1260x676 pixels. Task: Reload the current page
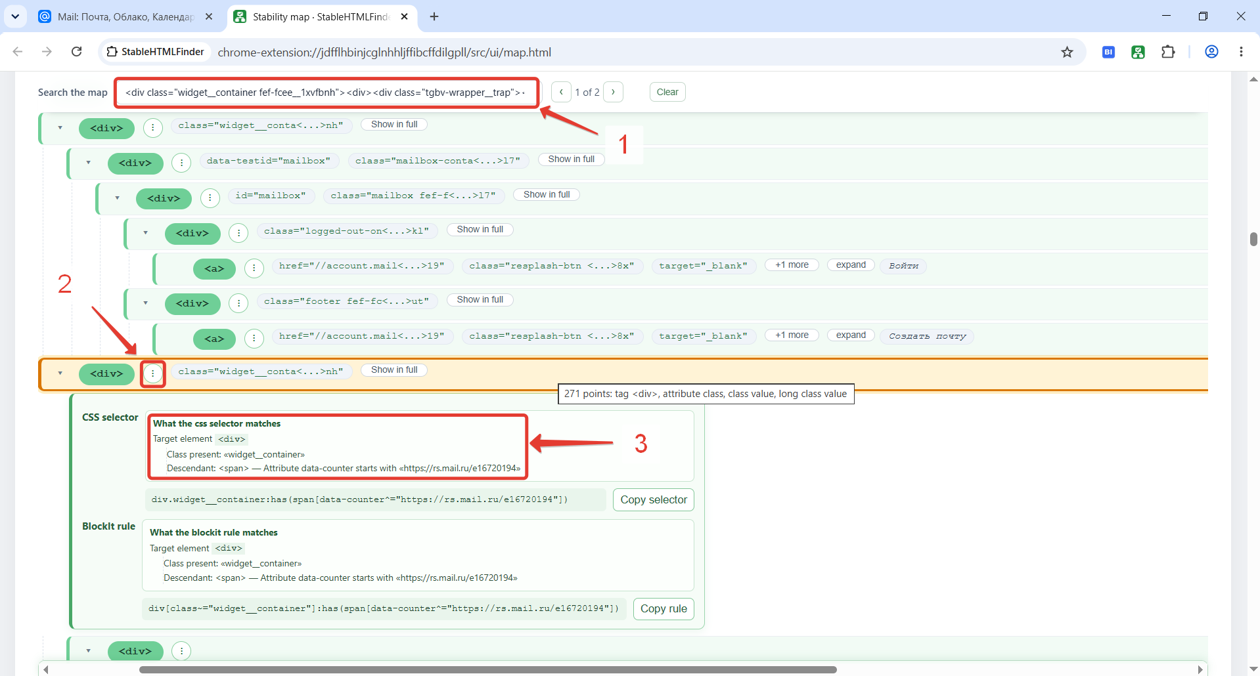(x=77, y=52)
